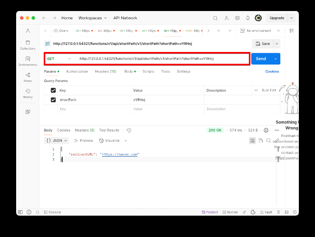Click the cookies icon in status bar
The height and width of the screenshot is (237, 315).
click(x=253, y=212)
